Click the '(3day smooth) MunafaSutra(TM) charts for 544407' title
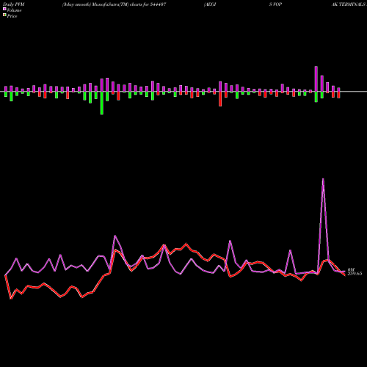Screen dimensions: 367x367 (x=114, y=4)
